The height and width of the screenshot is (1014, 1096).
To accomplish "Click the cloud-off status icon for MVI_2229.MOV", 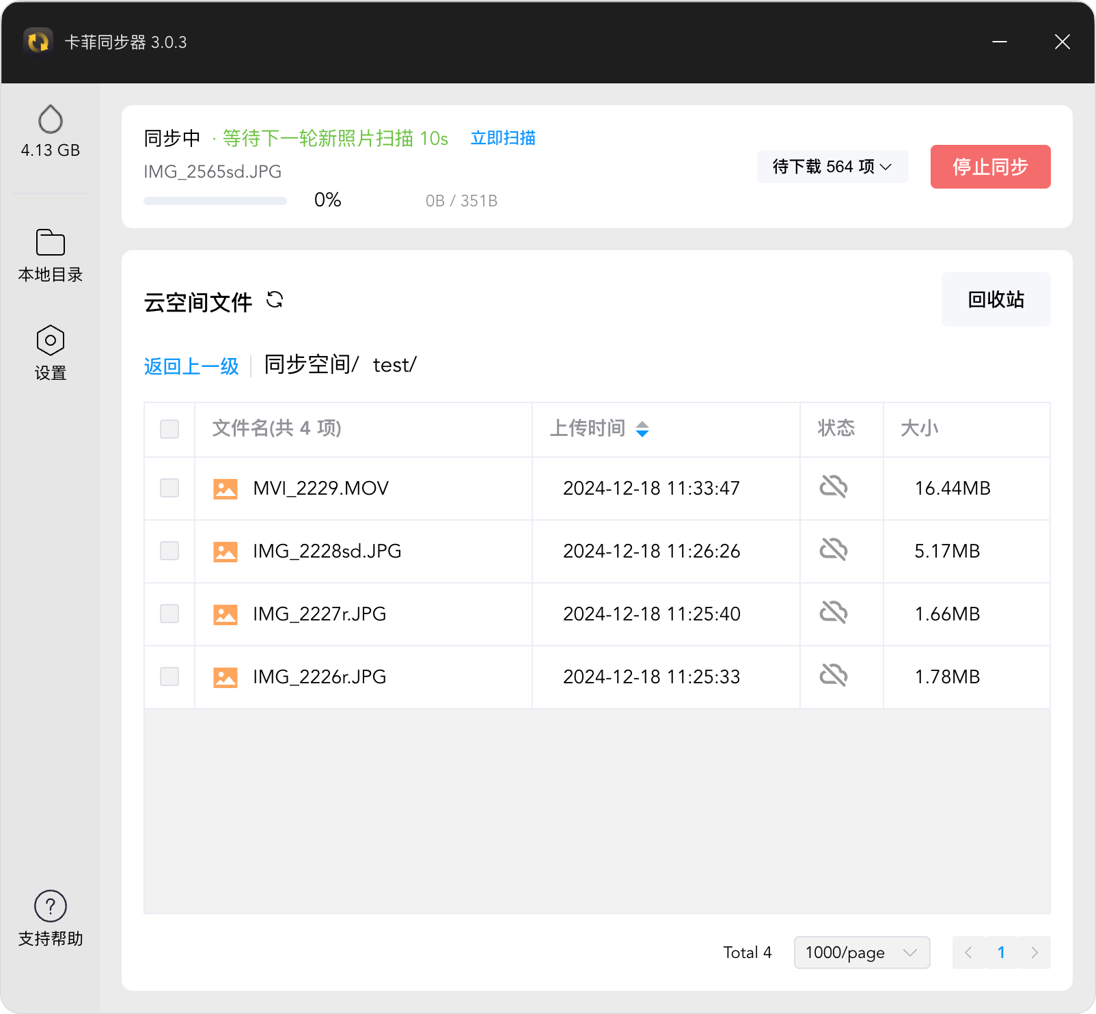I will (x=834, y=487).
